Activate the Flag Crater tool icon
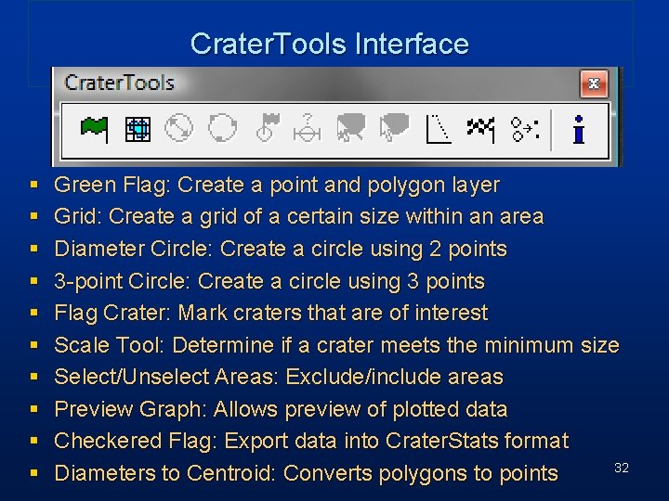Screen dimensions: 669x501 (268, 127)
